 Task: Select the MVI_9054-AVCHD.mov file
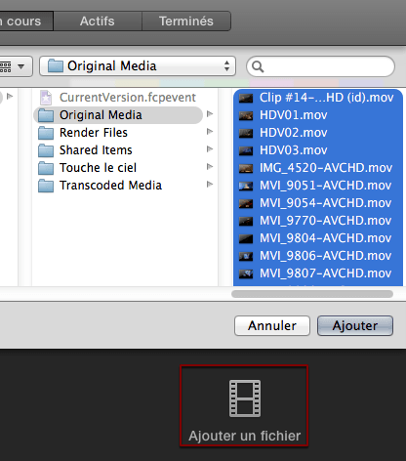pos(318,203)
